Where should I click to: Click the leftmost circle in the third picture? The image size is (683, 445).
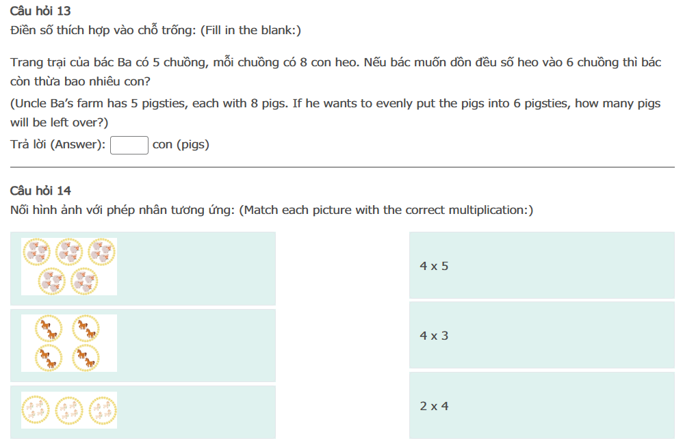point(35,410)
